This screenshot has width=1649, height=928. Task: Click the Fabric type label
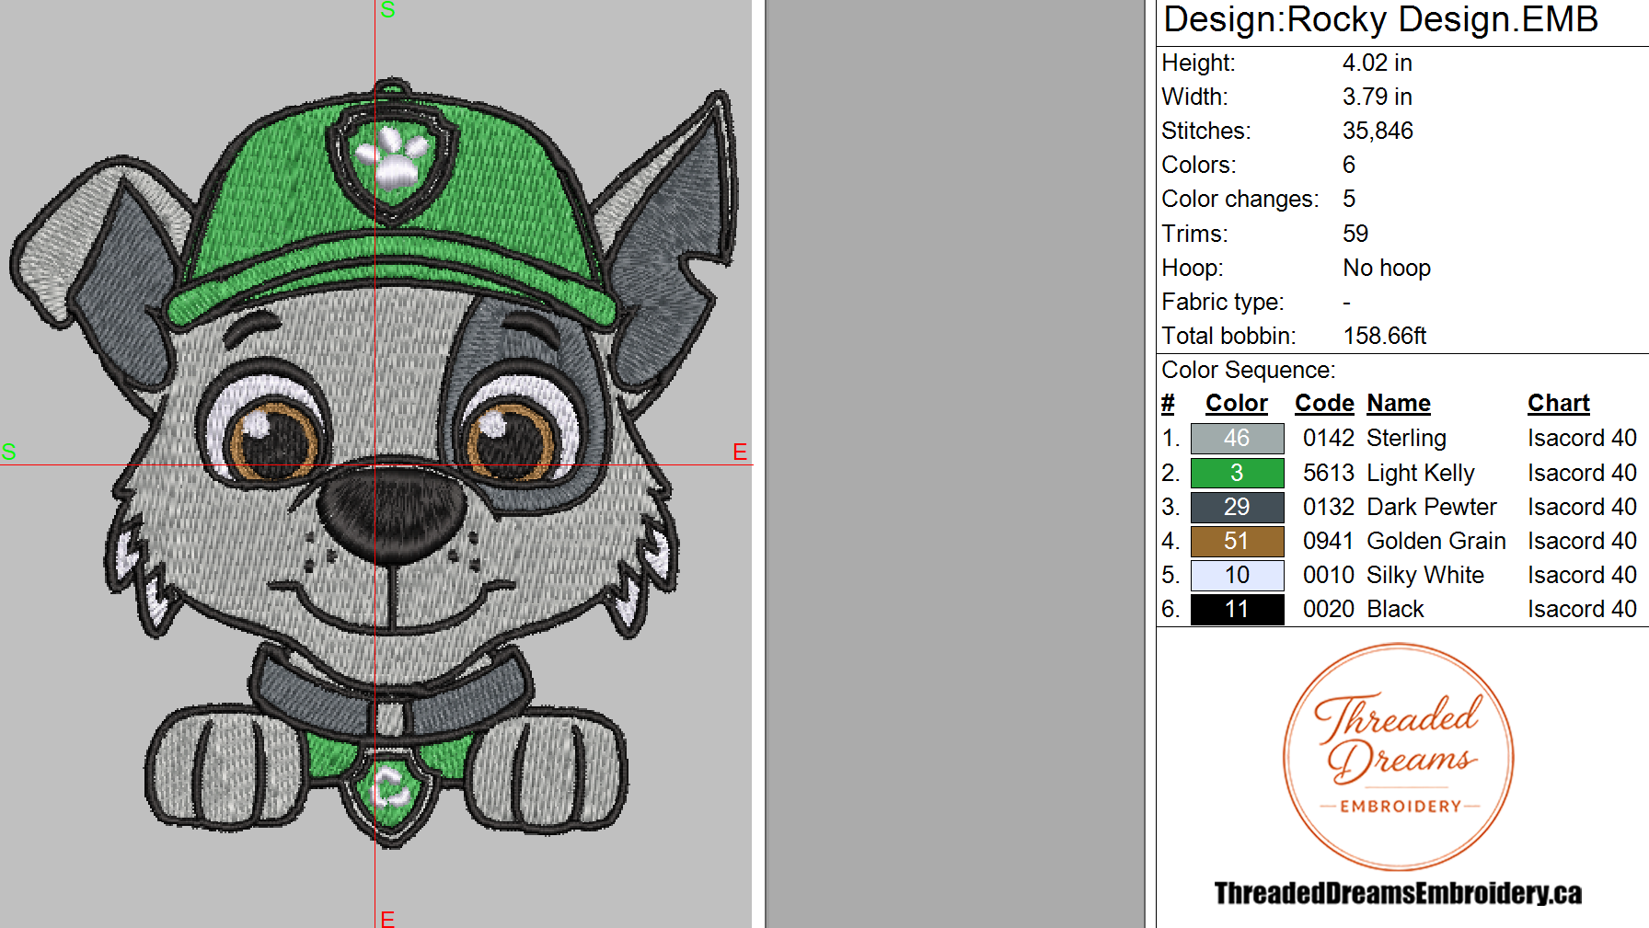coord(1222,302)
